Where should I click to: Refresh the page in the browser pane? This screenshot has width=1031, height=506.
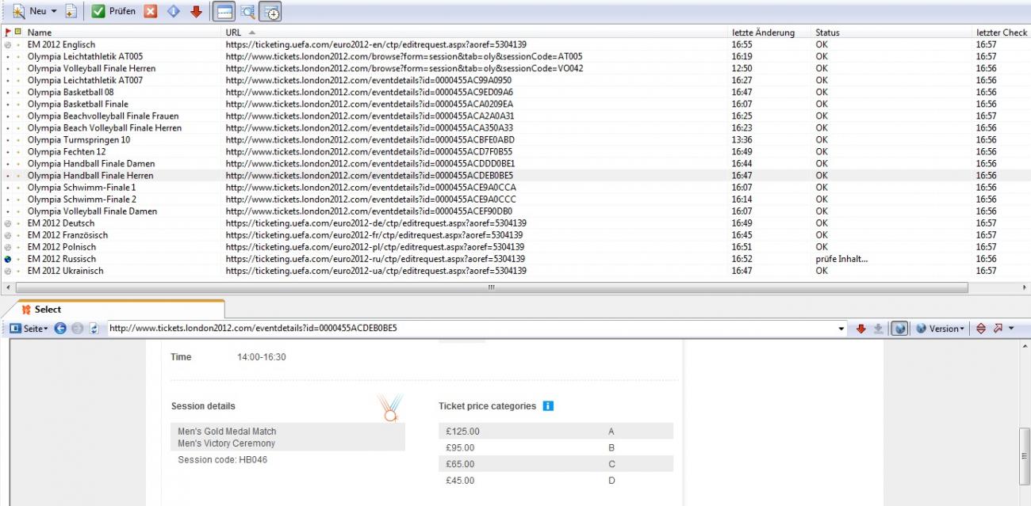pos(94,329)
